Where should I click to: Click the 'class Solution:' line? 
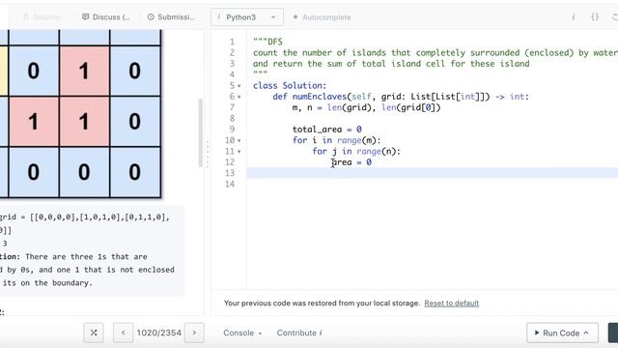290,86
